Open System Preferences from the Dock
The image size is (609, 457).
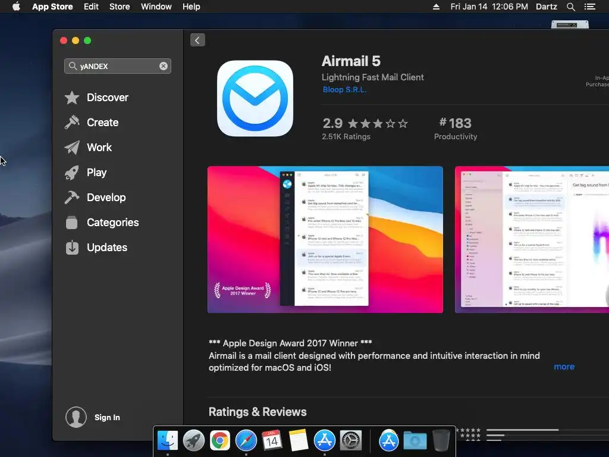tap(351, 441)
